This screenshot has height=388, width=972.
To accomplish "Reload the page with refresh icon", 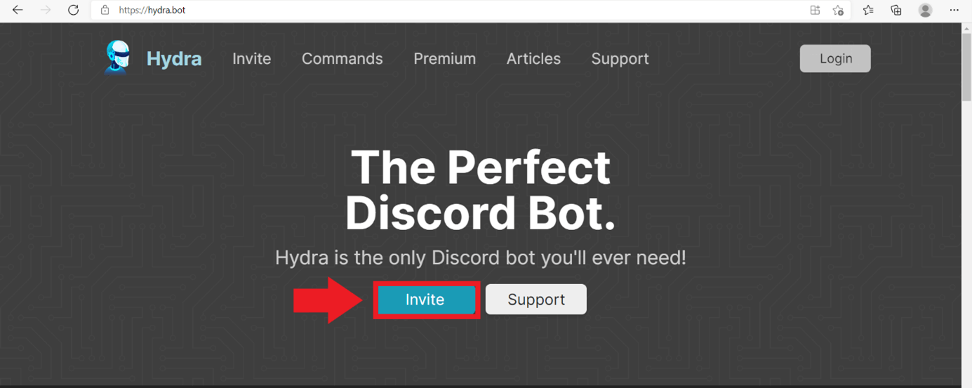I will click(x=73, y=10).
